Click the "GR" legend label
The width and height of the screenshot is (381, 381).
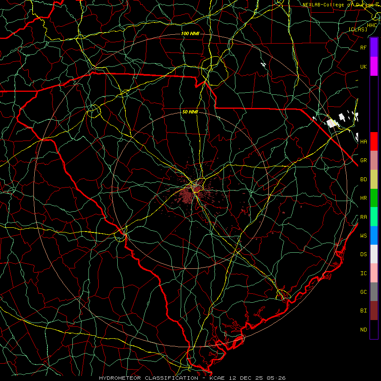click(363, 160)
